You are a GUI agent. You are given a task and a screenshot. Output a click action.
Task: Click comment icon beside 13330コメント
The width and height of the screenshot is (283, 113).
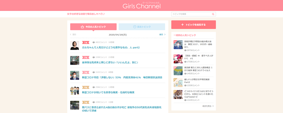tap(185, 85)
